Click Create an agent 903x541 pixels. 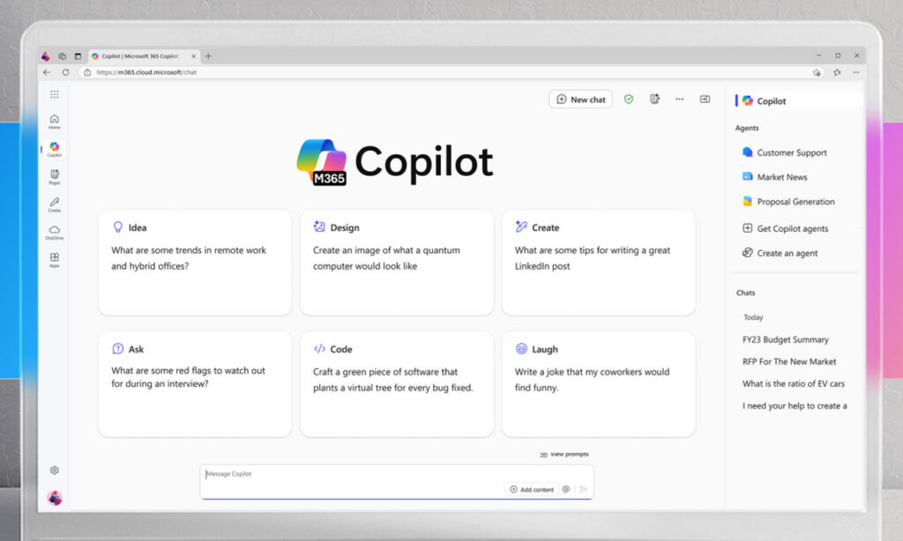coord(780,253)
